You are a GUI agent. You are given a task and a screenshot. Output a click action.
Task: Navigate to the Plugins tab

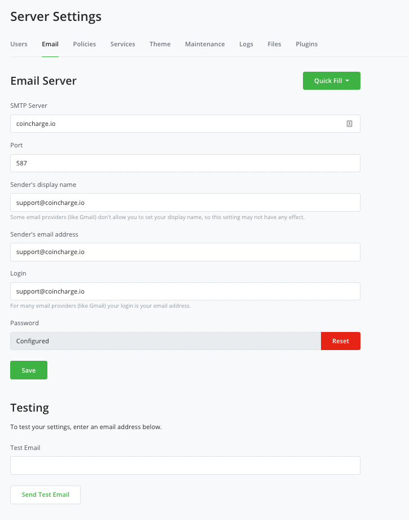(x=306, y=44)
